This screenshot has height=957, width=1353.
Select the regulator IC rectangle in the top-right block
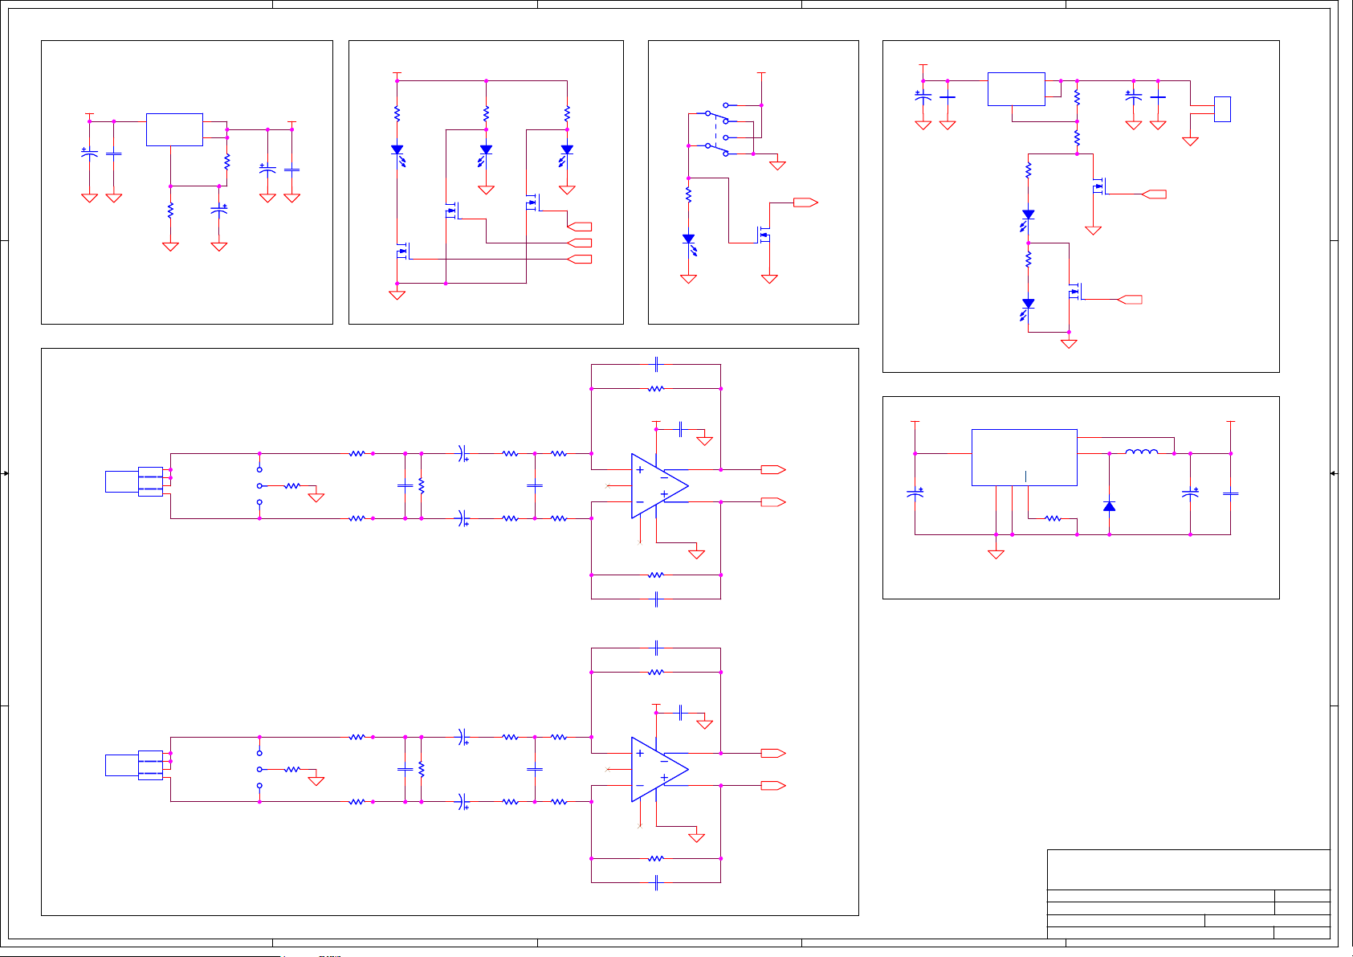[1016, 88]
